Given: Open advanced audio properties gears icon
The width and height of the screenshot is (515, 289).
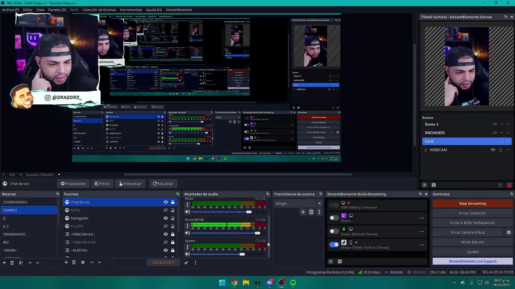Looking at the screenshot, I should tap(186, 263).
